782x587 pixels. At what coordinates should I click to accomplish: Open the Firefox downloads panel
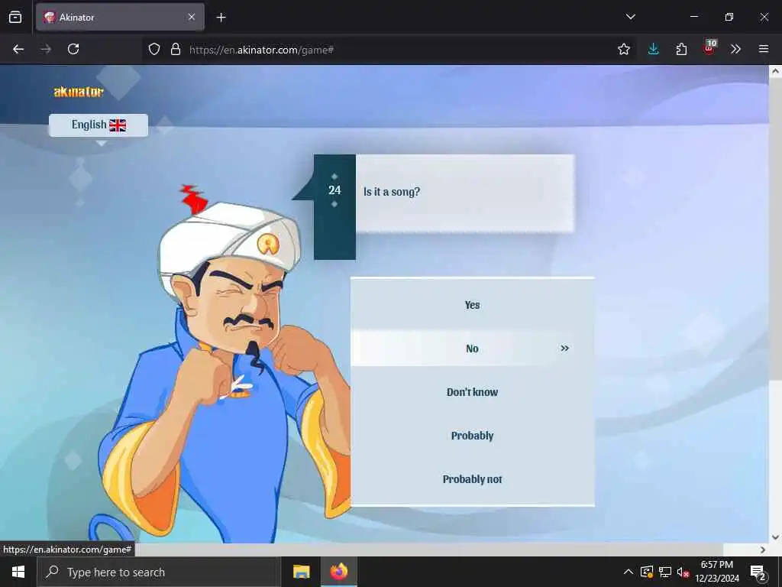pyautogui.click(x=654, y=49)
